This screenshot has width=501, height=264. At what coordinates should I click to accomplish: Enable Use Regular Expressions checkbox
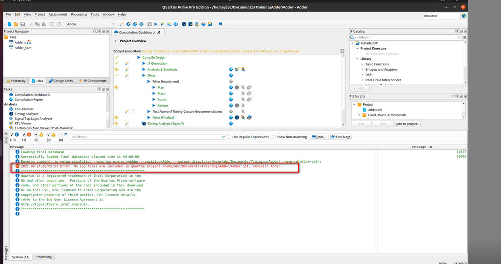coord(230,137)
